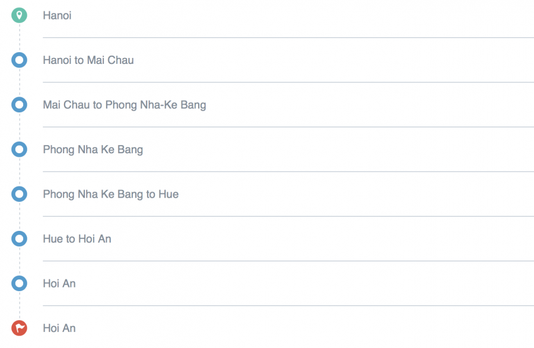Select the circle marker beside Mai Chau to Phong Nha-Ke Bang
534x348 pixels.
pos(20,105)
